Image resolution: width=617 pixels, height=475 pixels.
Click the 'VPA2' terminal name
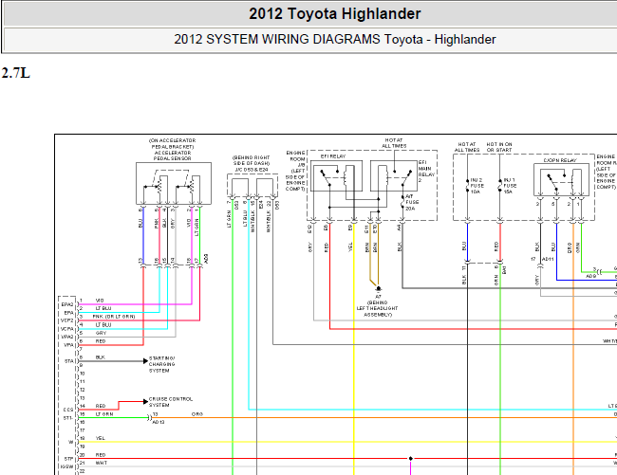67,338
